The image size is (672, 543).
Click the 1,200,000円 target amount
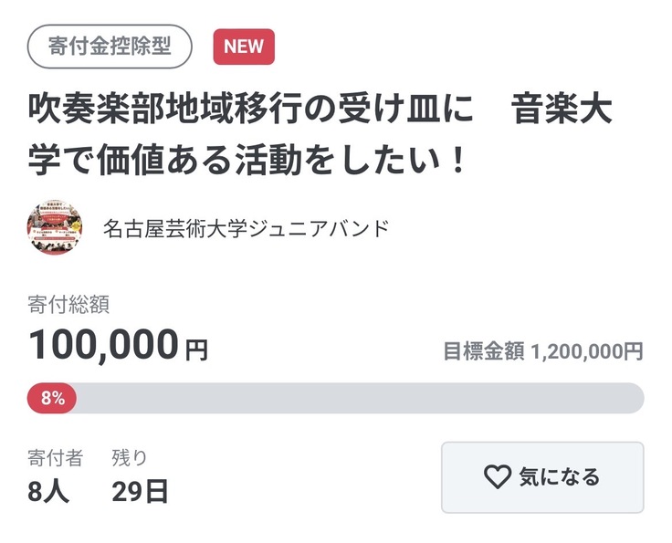coord(586,351)
